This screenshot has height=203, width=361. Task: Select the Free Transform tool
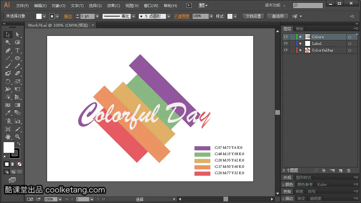(17, 89)
